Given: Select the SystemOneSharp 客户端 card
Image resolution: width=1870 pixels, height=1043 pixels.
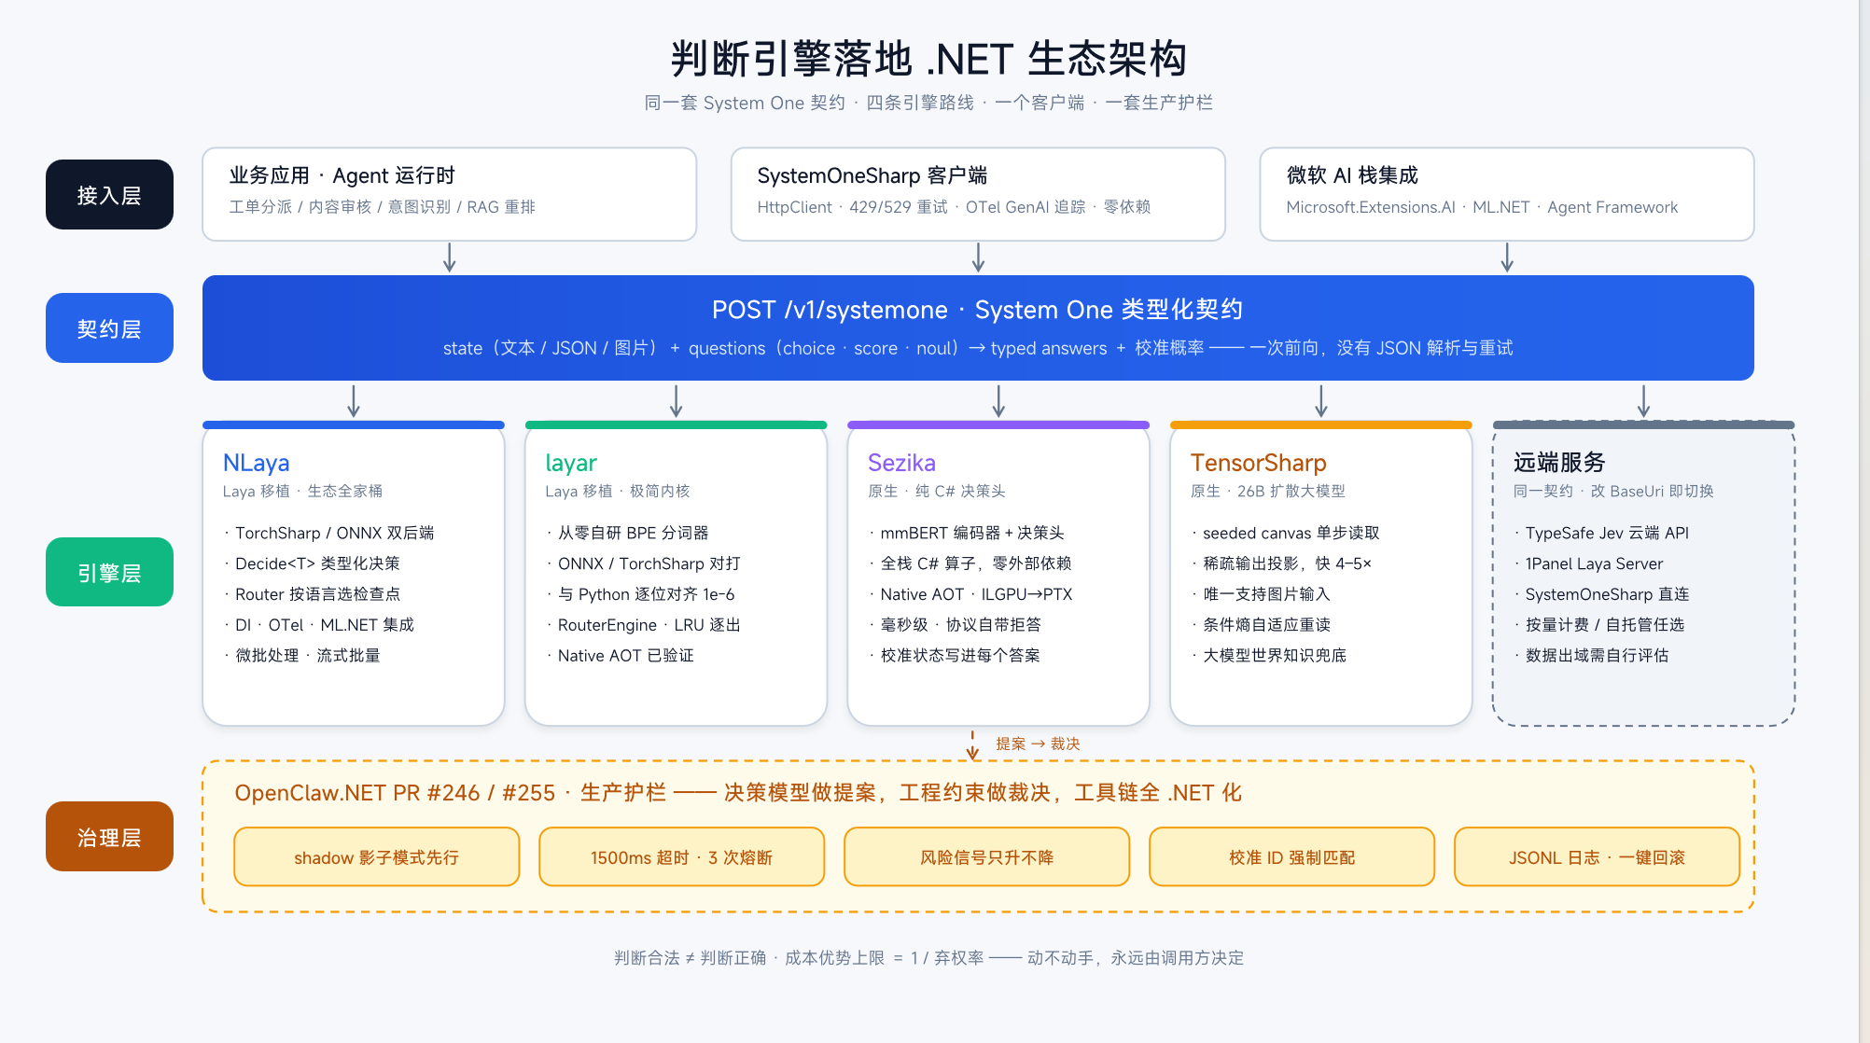Looking at the screenshot, I should click(x=978, y=194).
